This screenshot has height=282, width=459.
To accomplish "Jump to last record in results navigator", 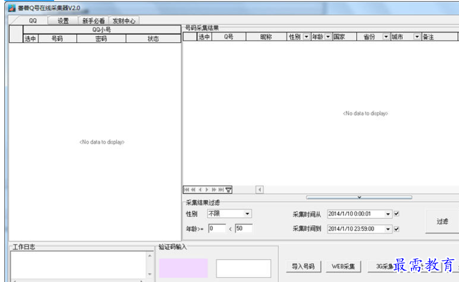I will click(x=221, y=190).
